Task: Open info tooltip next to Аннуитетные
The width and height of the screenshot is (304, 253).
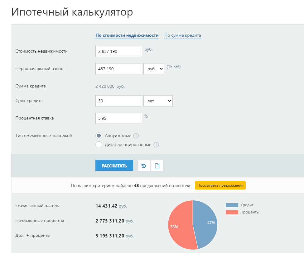Action: tap(136, 136)
